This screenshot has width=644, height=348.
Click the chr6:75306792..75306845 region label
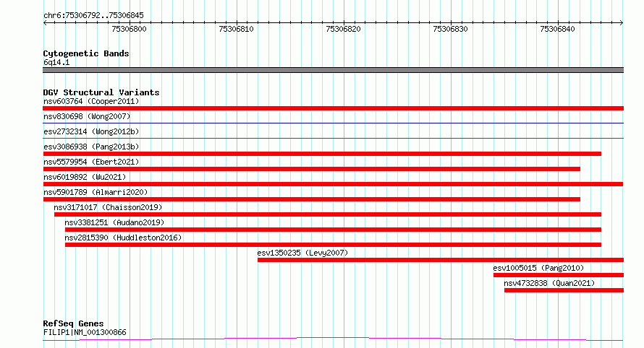93,16
